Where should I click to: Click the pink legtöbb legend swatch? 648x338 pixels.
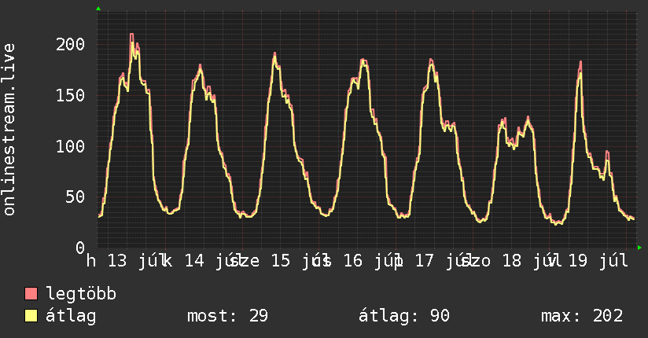point(31,293)
